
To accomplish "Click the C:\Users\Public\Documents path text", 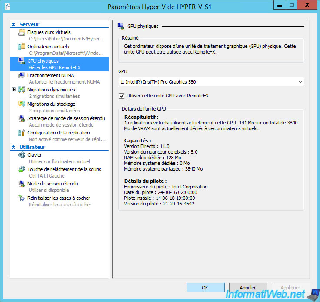I will pyautogui.click(x=67, y=39).
